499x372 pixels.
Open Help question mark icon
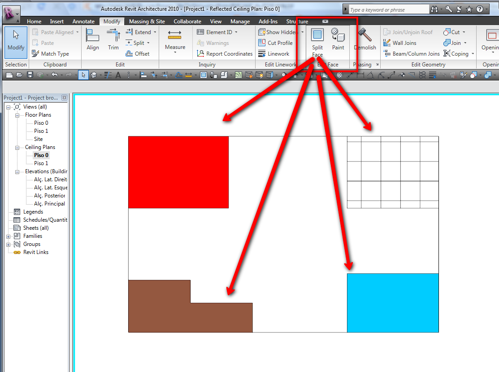[480, 9]
